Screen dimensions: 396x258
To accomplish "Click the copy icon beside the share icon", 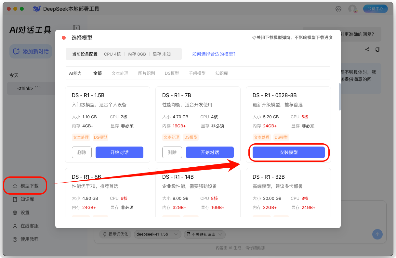I will click(x=377, y=49).
